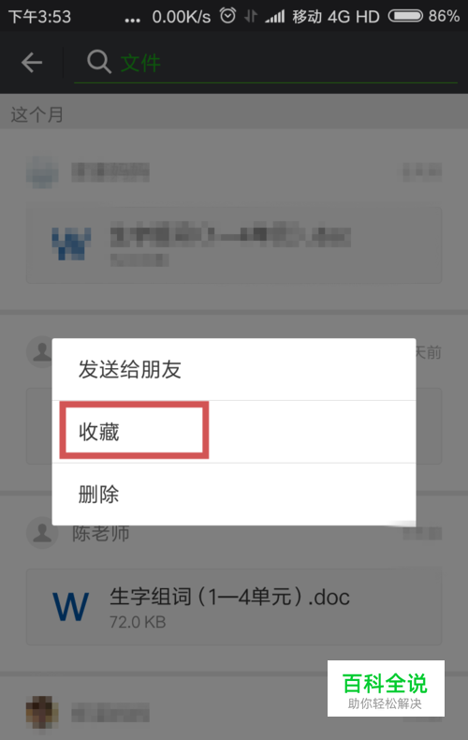The image size is (468, 740).
Task: Tap the signal strength bars icon
Action: 275,17
